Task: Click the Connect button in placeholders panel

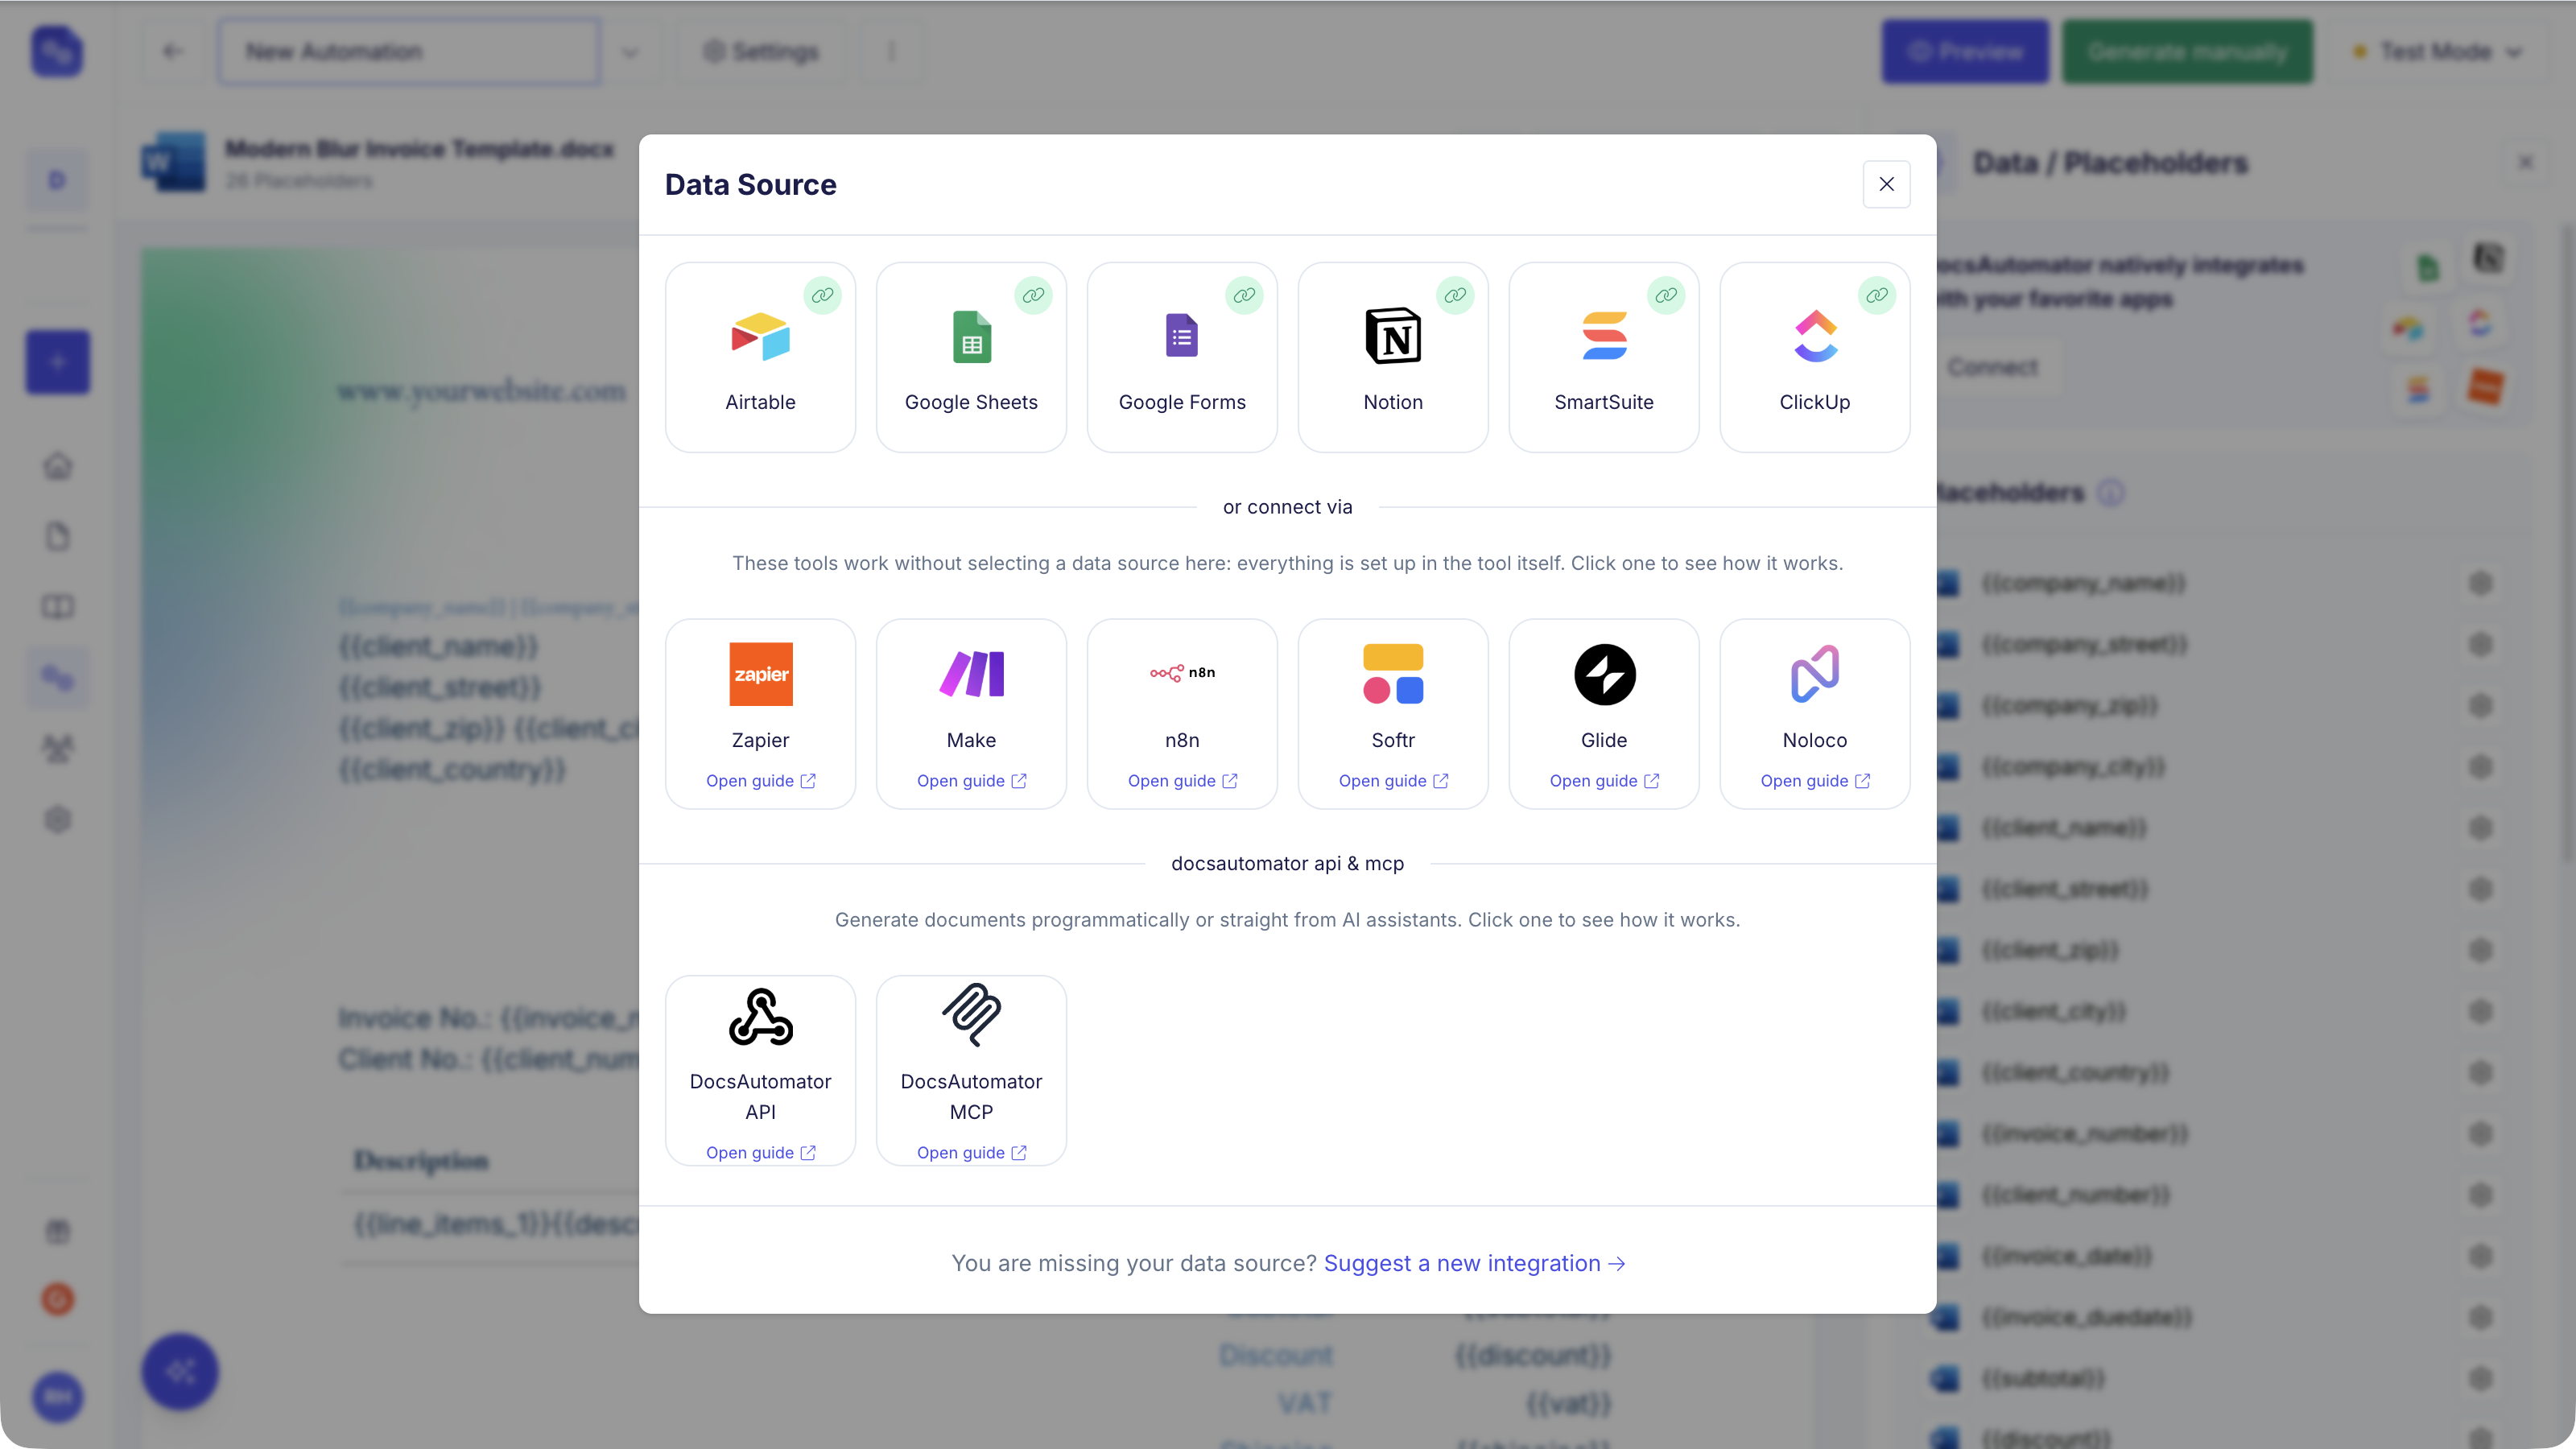Action: tap(1992, 367)
